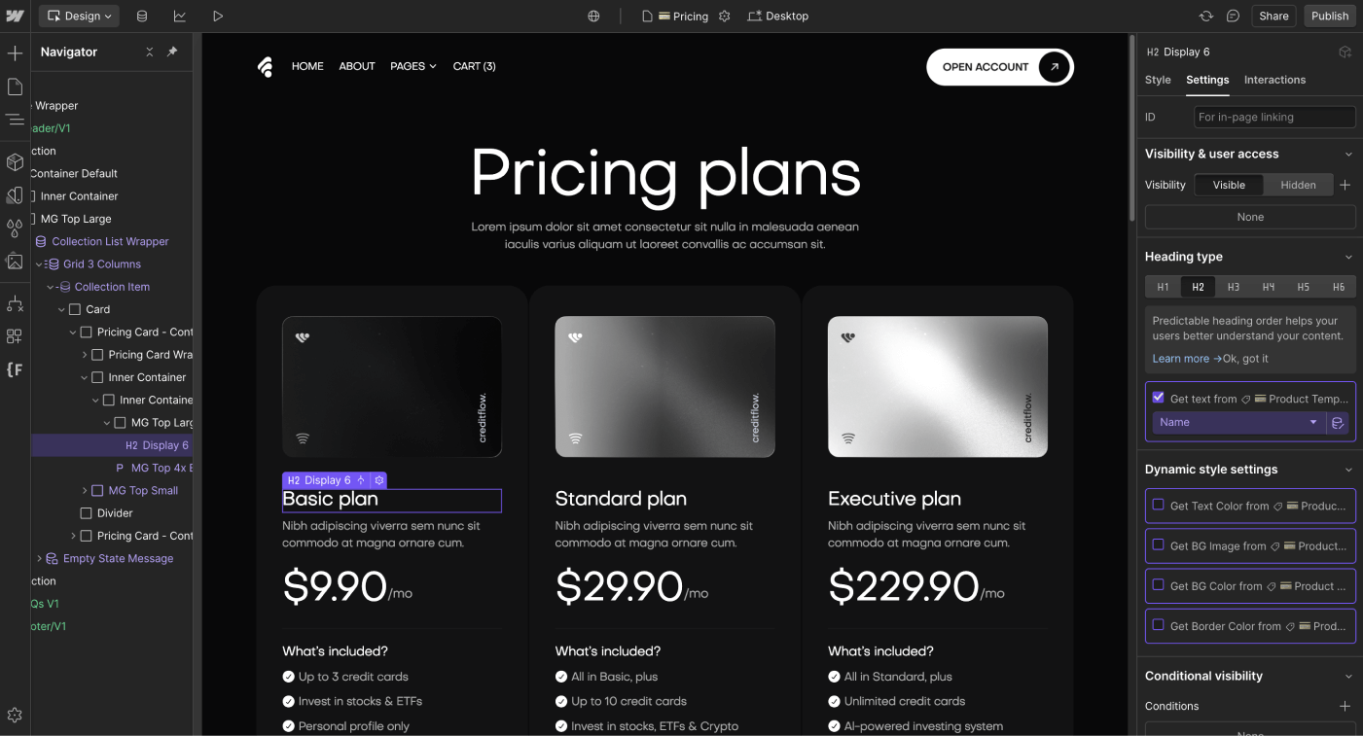Click the Learn more link about heading order
Image resolution: width=1363 pixels, height=736 pixels.
click(x=1180, y=358)
